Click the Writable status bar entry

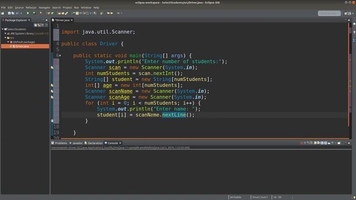[x=235, y=197]
